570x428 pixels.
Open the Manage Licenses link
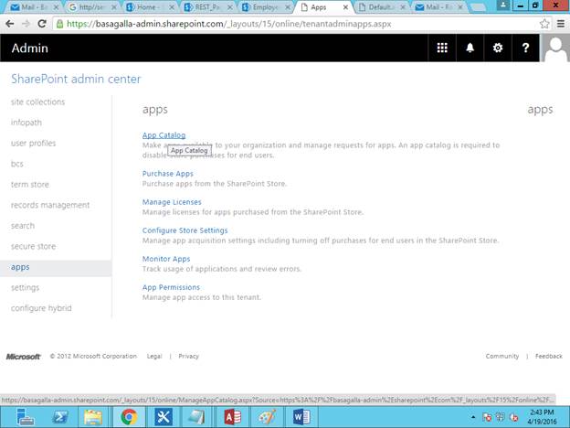(172, 202)
